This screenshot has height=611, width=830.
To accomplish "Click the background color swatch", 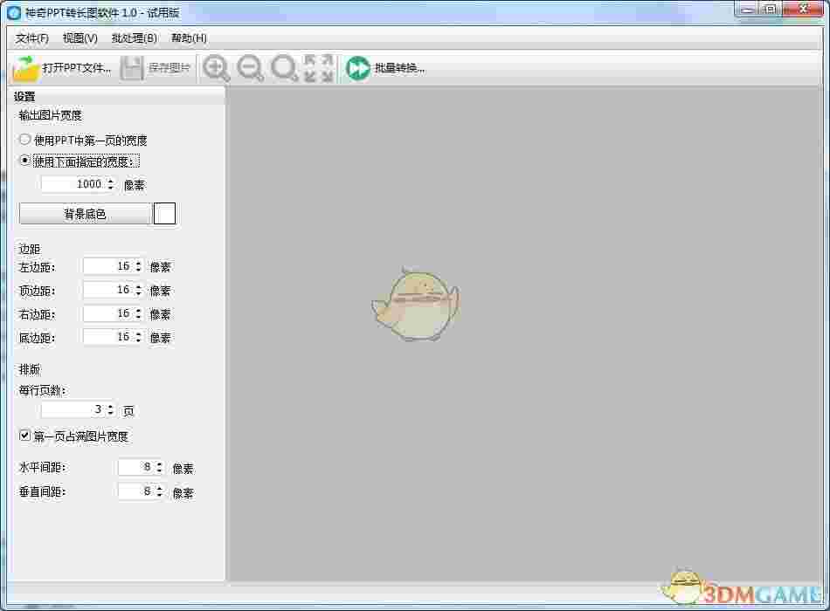I will (164, 213).
